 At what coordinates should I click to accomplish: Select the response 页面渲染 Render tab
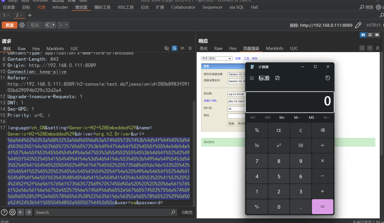pos(251,48)
